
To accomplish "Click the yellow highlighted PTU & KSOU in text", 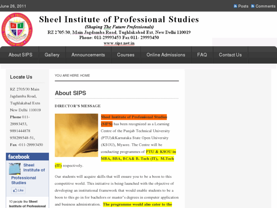I will coord(161,152).
